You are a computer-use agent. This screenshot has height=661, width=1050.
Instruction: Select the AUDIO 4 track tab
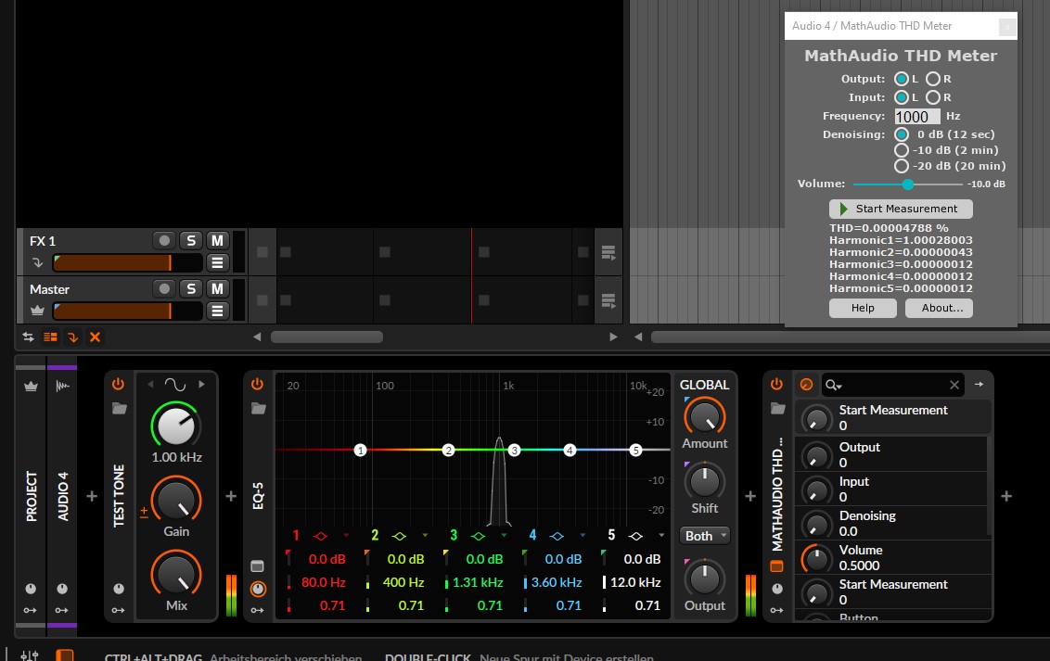point(63,496)
